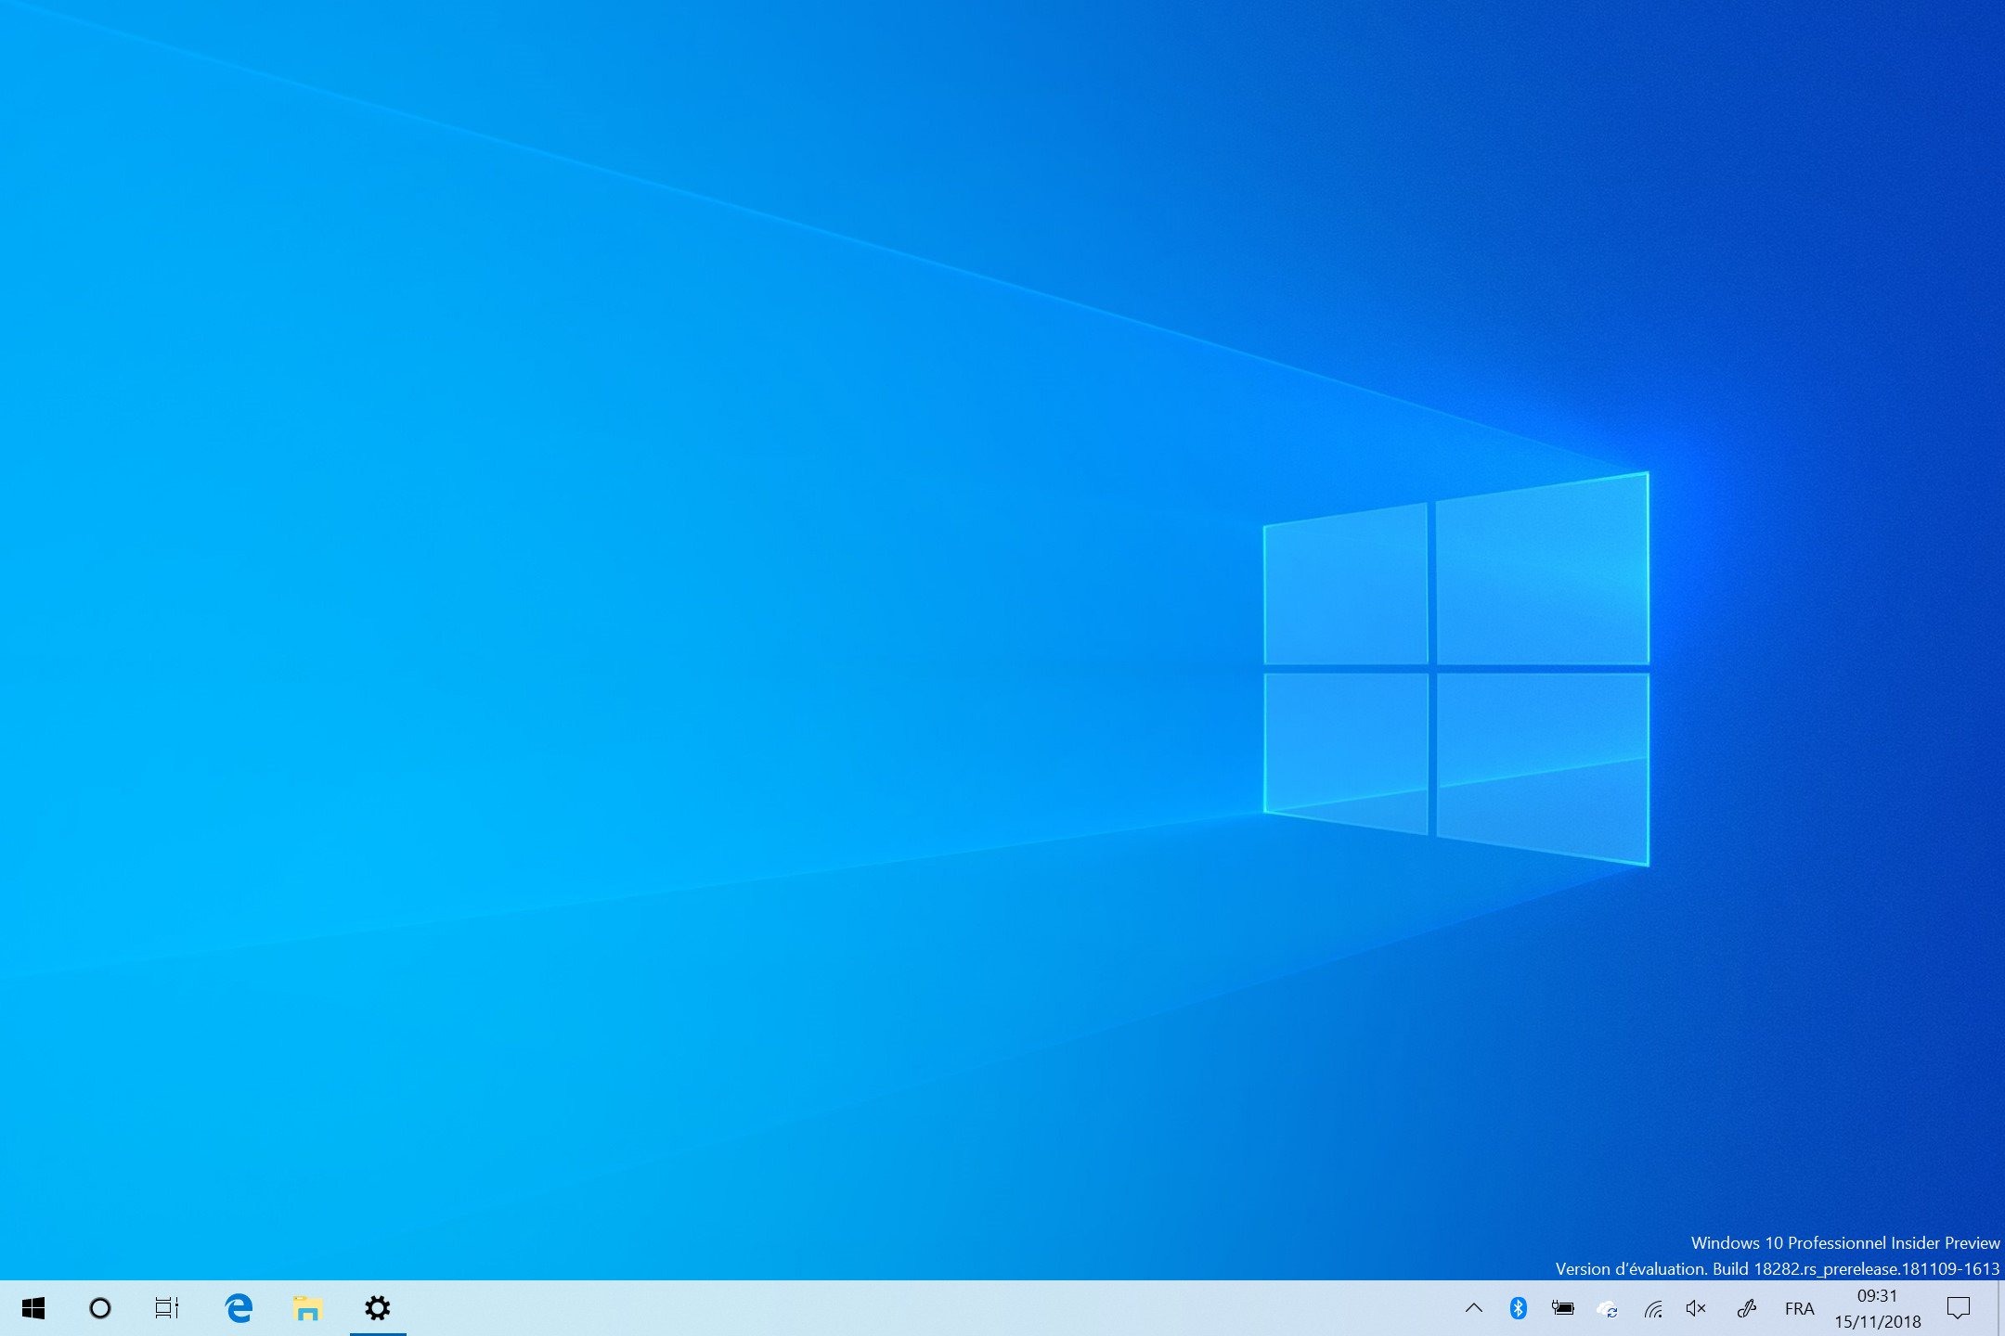Open Task View from the taskbar

167,1308
